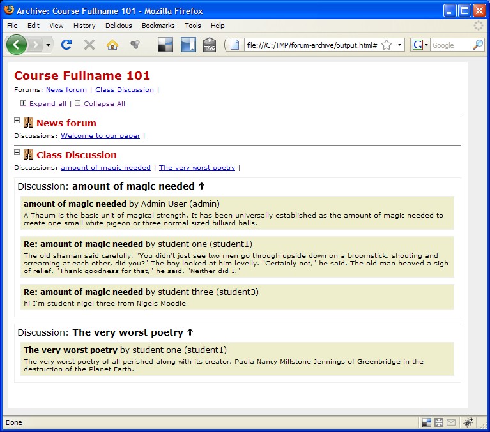Image resolution: width=490 pixels, height=432 pixels.
Task: Click the poetry post header by student one
Action: pyautogui.click(x=125, y=350)
